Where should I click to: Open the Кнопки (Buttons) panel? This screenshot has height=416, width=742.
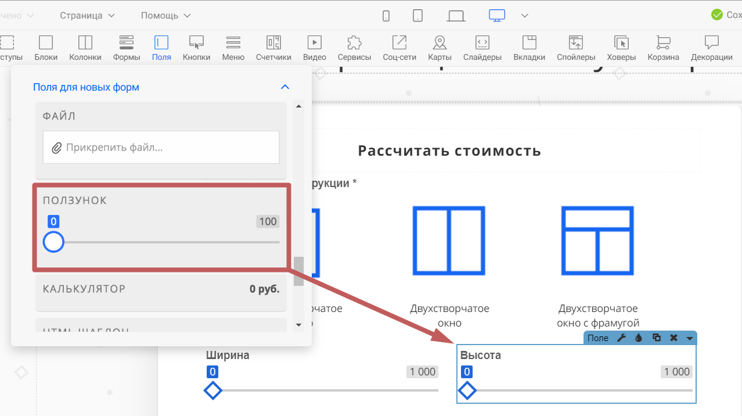coord(196,48)
